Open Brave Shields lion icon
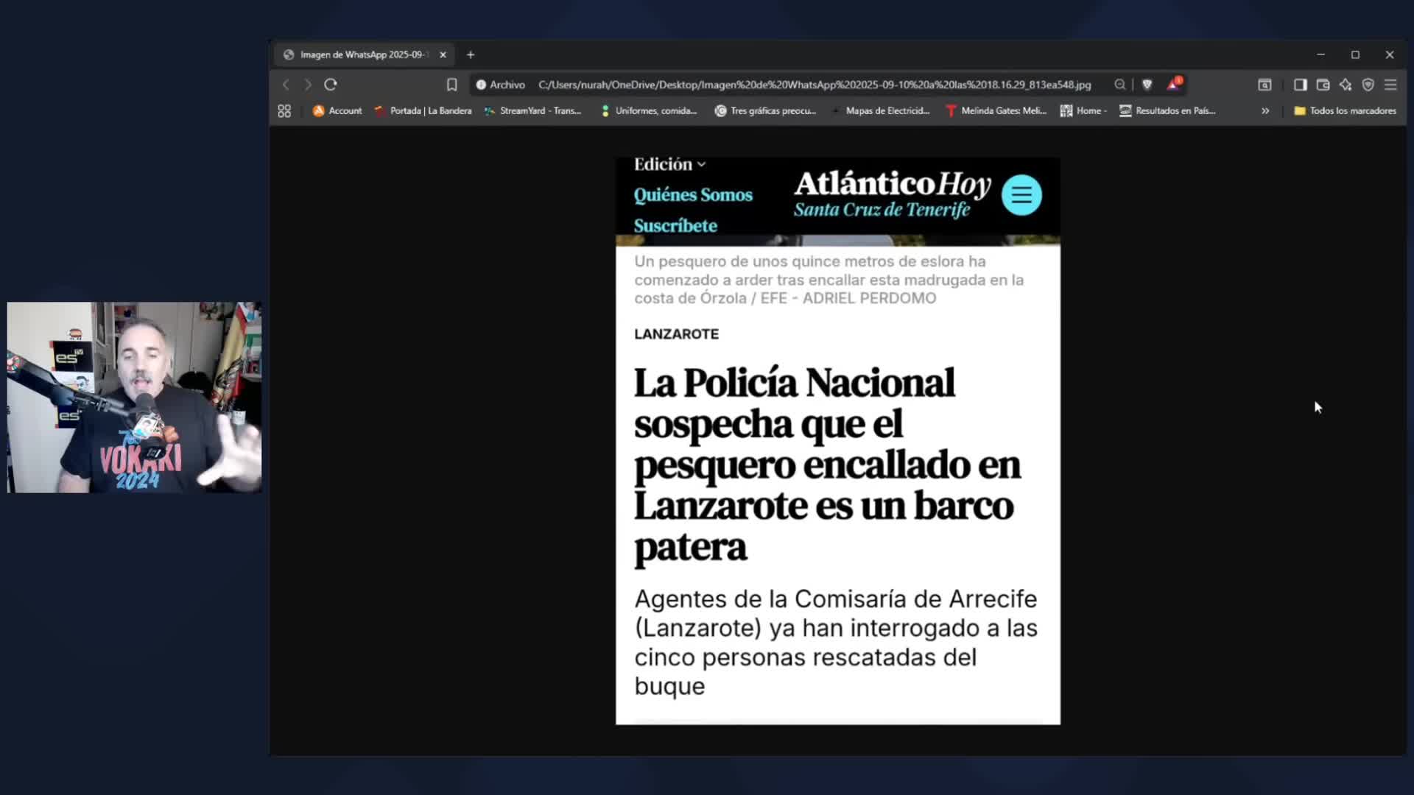This screenshot has height=795, width=1414. tap(1147, 85)
